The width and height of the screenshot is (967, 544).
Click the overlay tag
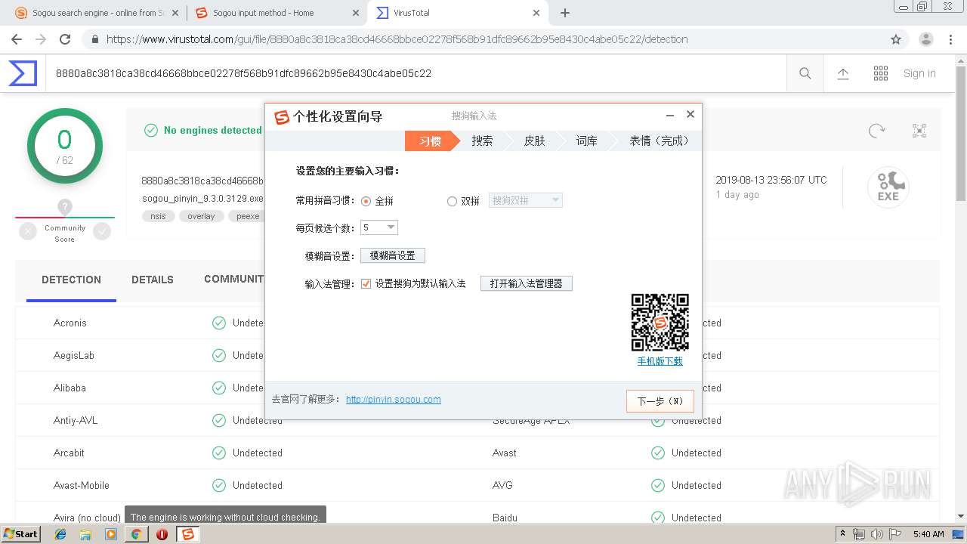(201, 216)
